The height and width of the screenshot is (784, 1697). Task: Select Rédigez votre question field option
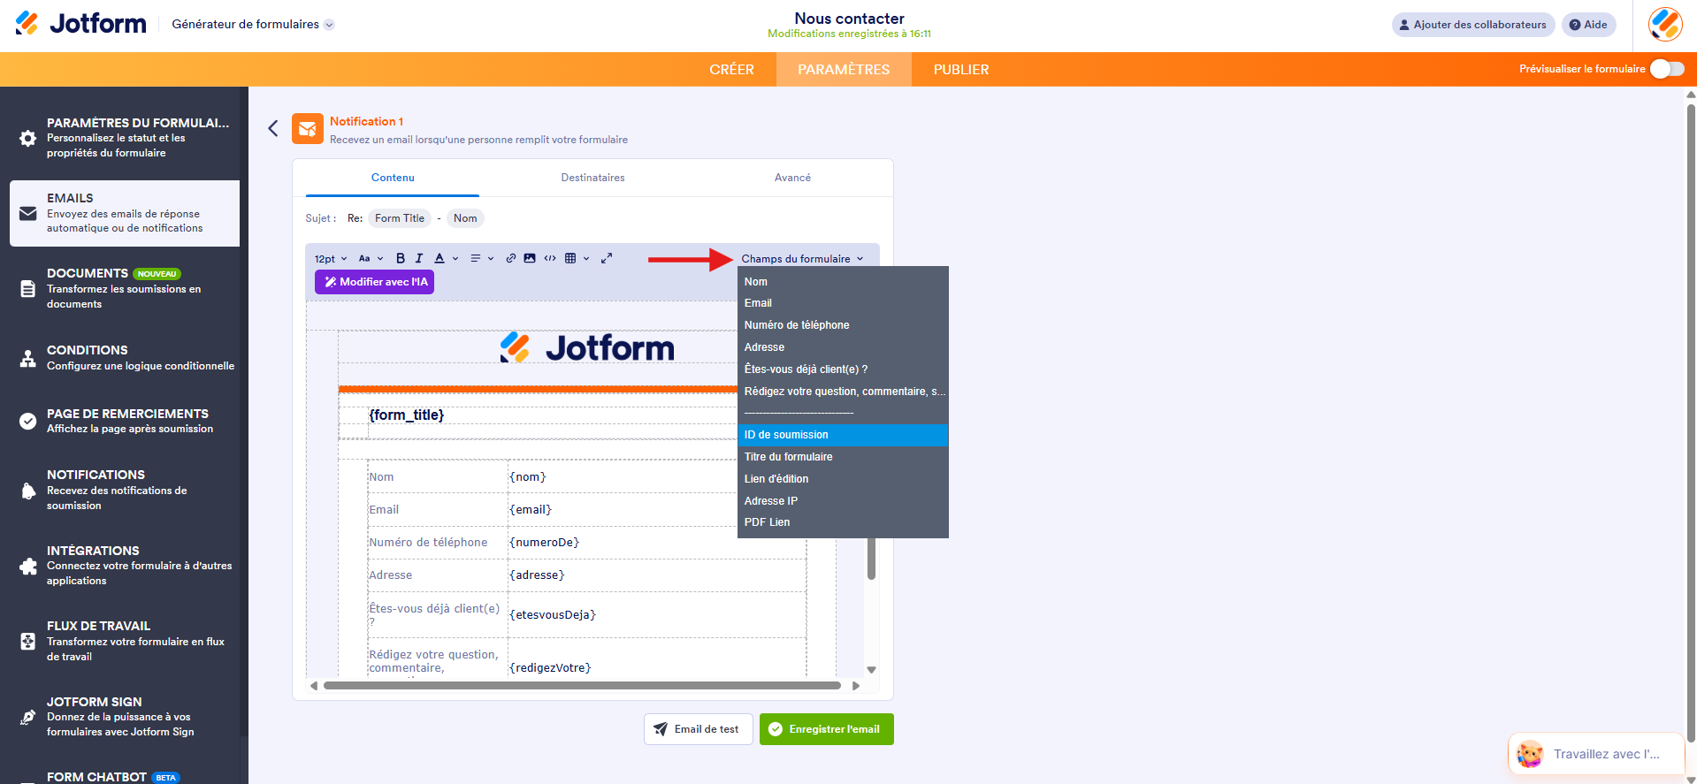click(x=843, y=392)
